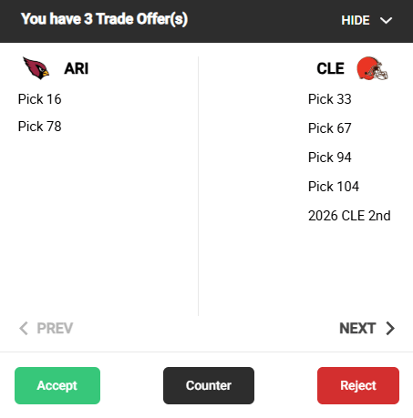Click the Arizona Cardinals team logo
413x418 pixels.
[x=36, y=68]
